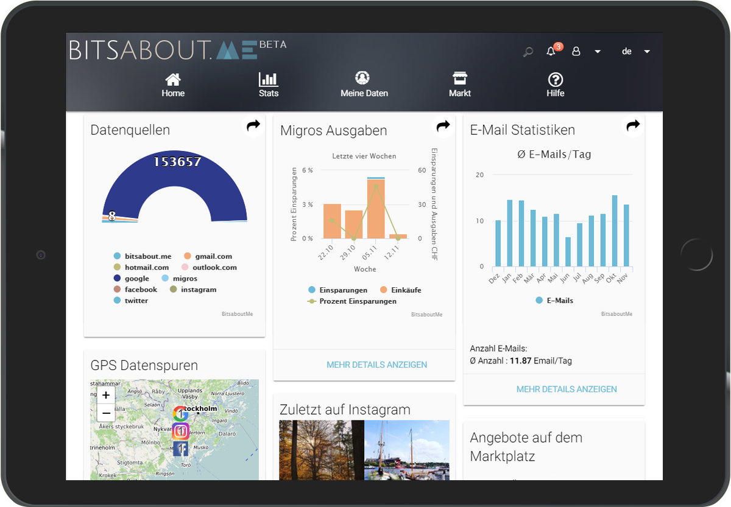Click the Facebook marker on map
This screenshot has width=731, height=507.
[x=181, y=449]
